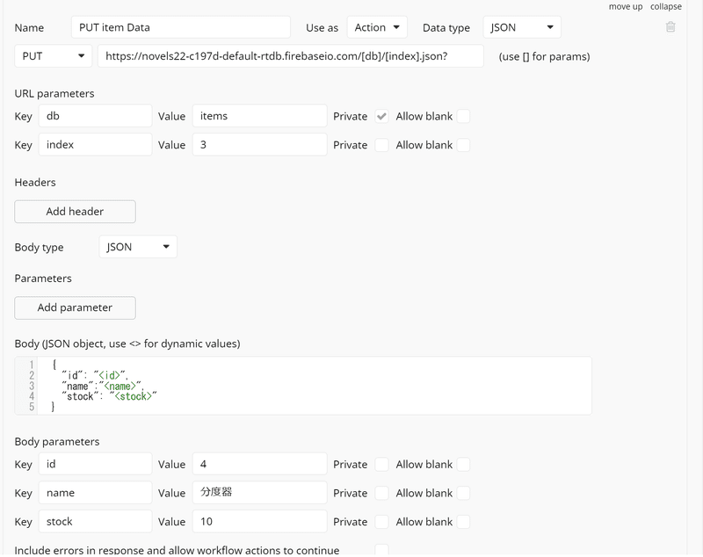
Task: Toggle Allow blank for db parameter
Action: pyautogui.click(x=463, y=117)
